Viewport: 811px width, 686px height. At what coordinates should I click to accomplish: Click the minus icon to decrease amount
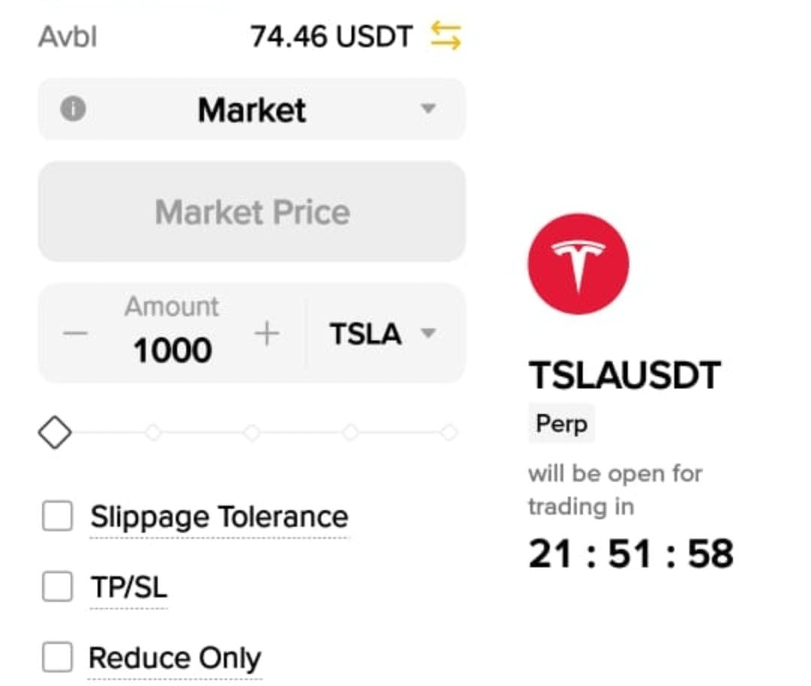tap(75, 333)
